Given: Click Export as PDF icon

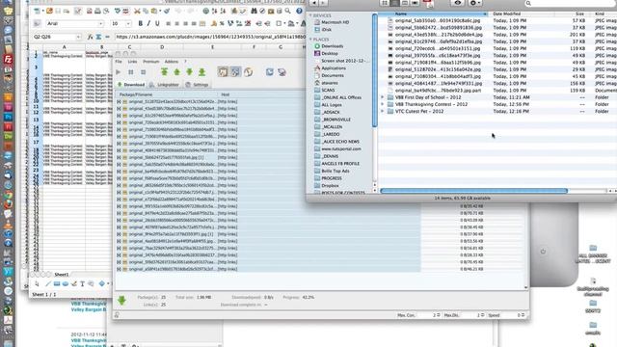Looking at the screenshot, I should [90, 11].
